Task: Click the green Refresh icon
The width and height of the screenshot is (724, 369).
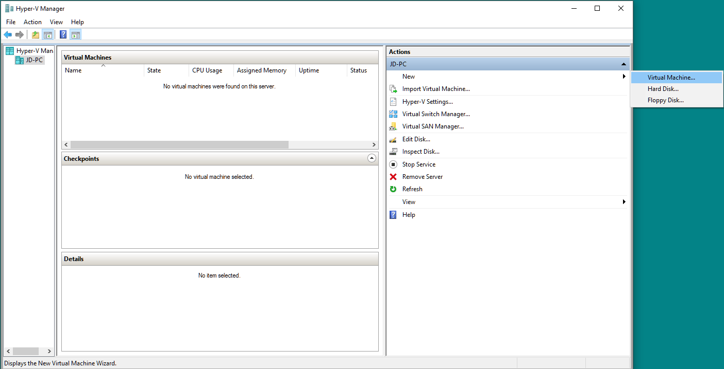Action: [x=393, y=189]
